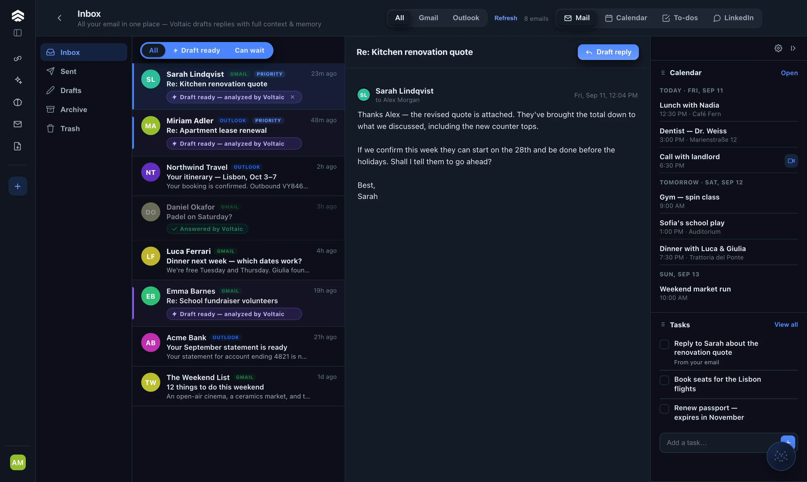
Task: Click the blue plus button in sidebar
Action: click(18, 186)
